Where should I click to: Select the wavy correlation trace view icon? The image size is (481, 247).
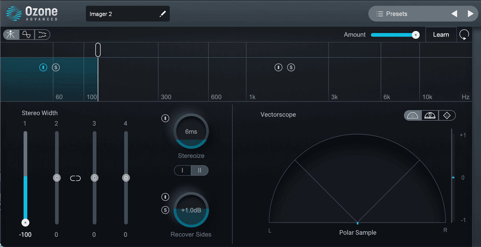pyautogui.click(x=42, y=35)
